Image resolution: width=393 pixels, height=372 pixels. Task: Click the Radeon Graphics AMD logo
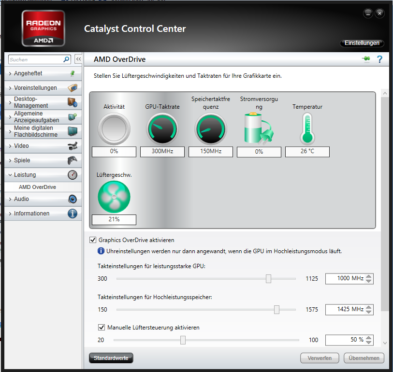point(44,29)
